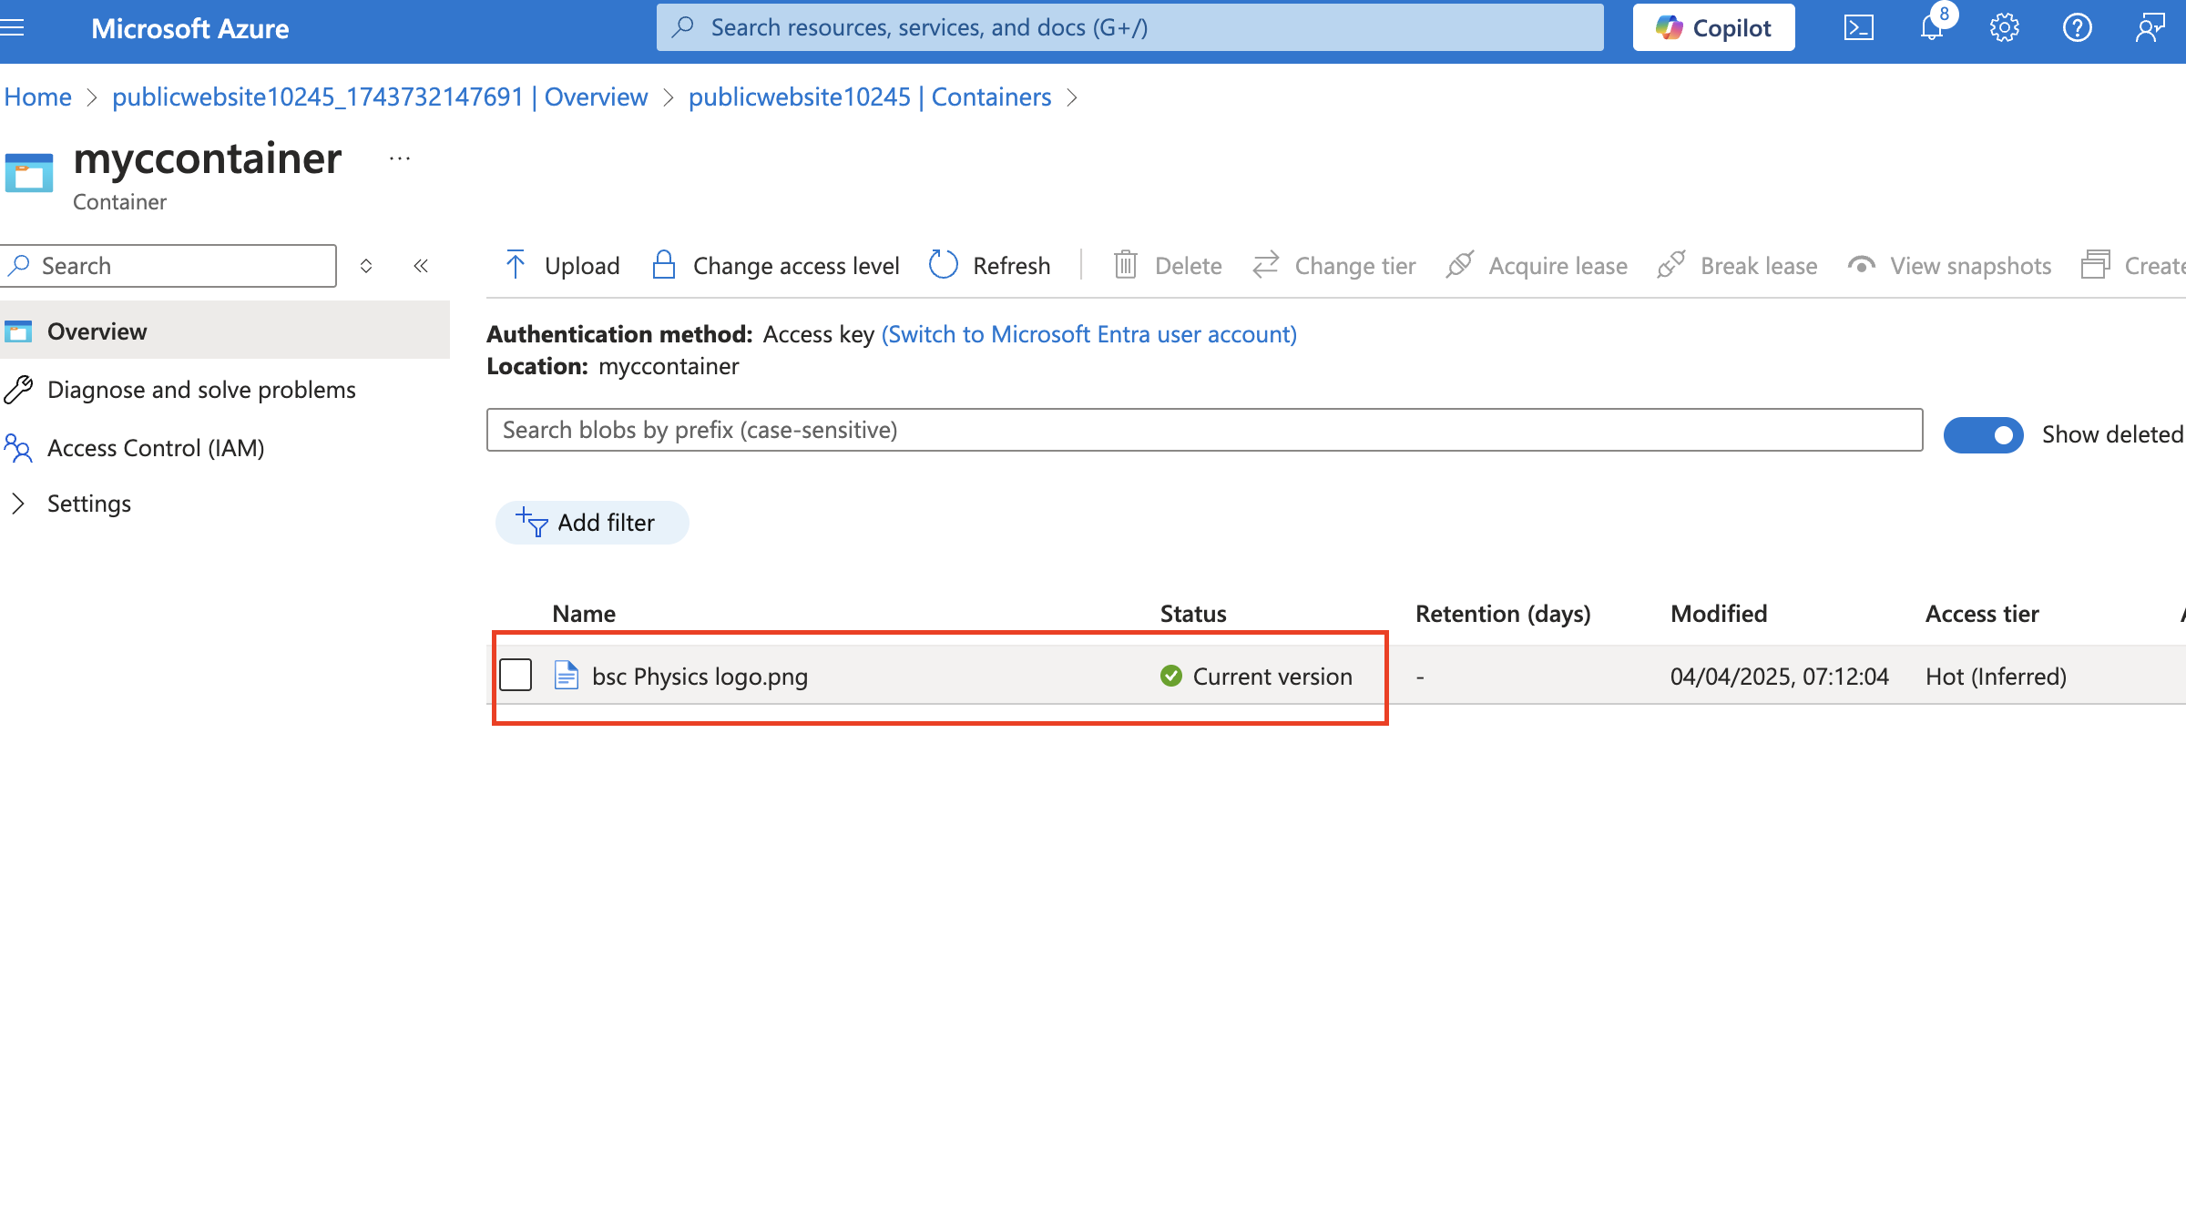Screen dimensions: 2186x1222
Task: Go to Microsoft Azure home logo
Action: pos(189,28)
